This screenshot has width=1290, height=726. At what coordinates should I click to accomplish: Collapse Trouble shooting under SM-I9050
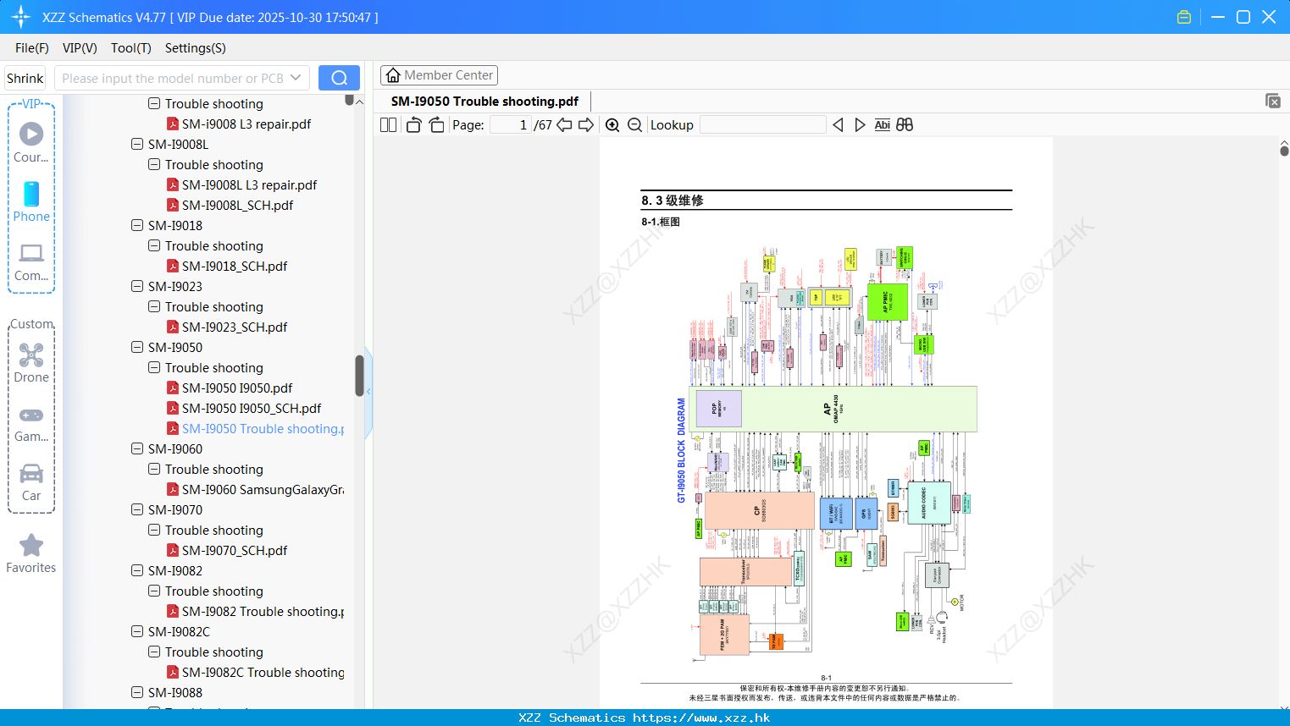point(154,367)
